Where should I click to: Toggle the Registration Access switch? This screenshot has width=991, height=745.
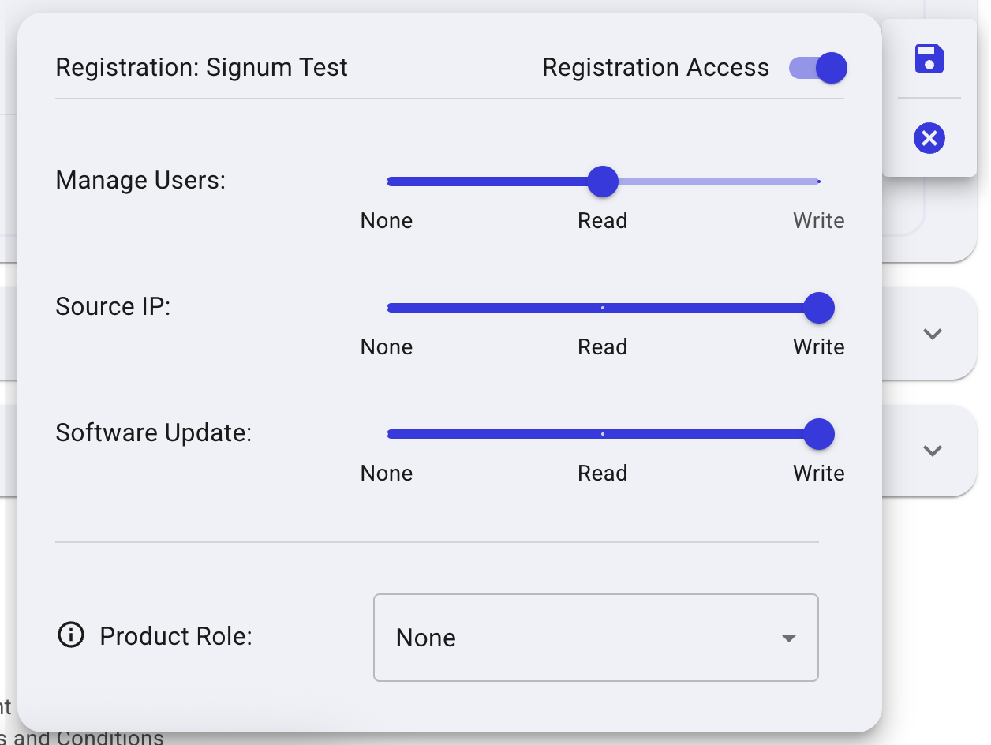coord(818,68)
